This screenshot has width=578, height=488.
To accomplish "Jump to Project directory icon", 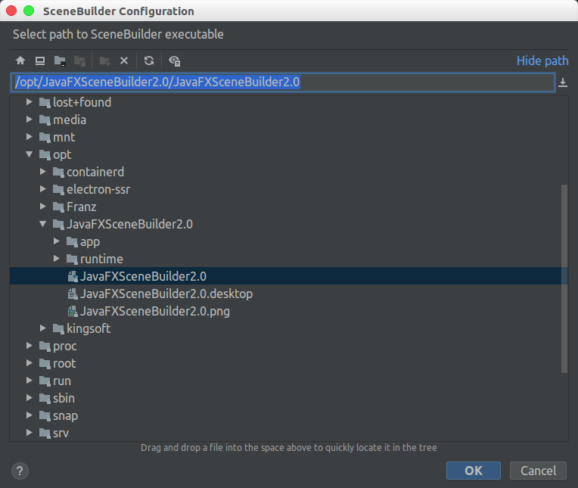I will coord(60,61).
